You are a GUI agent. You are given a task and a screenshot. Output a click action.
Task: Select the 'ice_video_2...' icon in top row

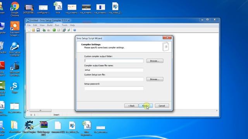click(115, 8)
